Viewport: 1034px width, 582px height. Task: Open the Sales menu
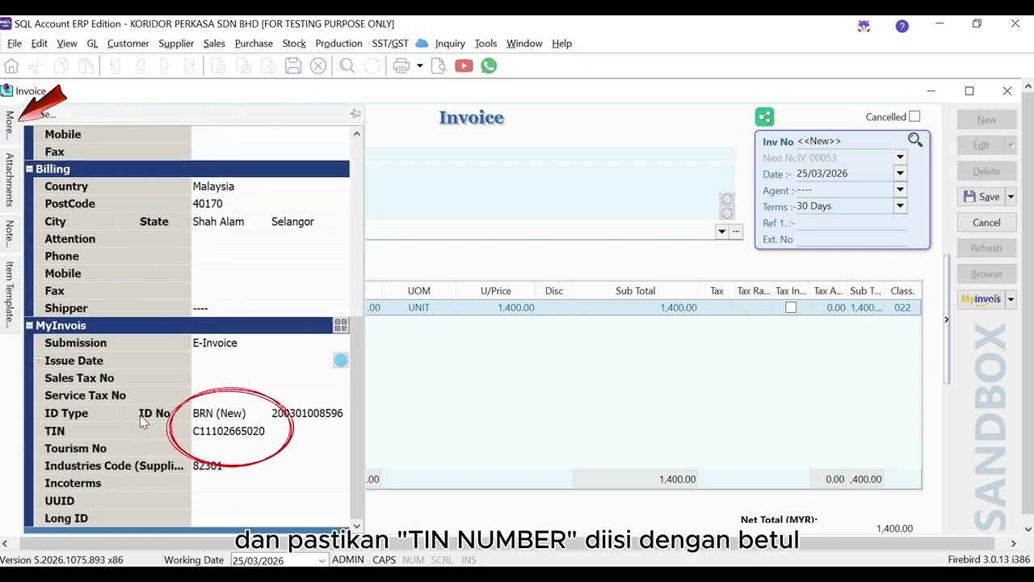click(x=214, y=43)
